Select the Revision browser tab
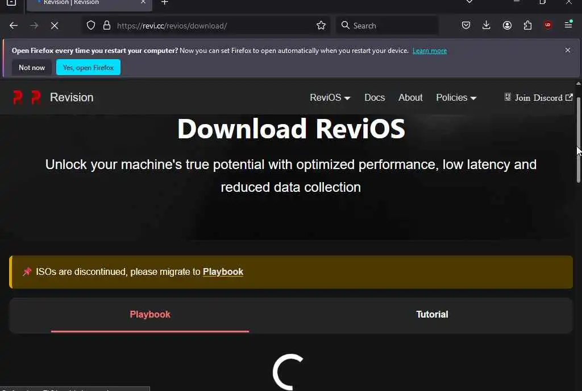The height and width of the screenshot is (391, 582). click(x=89, y=3)
